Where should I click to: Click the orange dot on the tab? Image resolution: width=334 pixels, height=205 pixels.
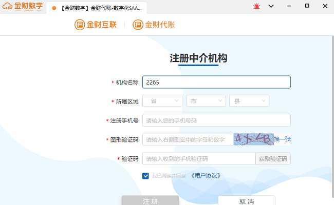[54, 8]
